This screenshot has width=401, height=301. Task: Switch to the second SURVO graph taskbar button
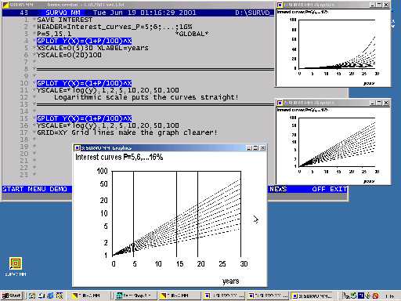click(x=267, y=296)
